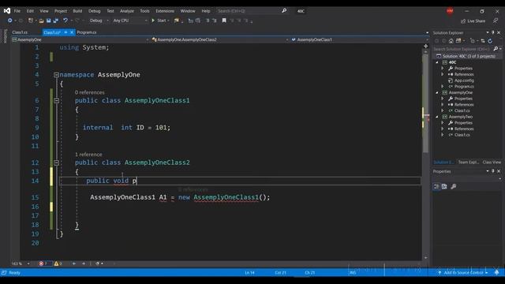Expand Program.cs under 40C project
The width and height of the screenshot is (505, 284).
tap(443, 87)
